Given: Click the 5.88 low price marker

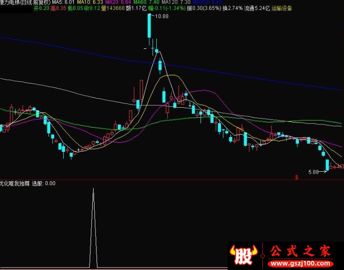Looking at the screenshot, I should tap(313, 172).
